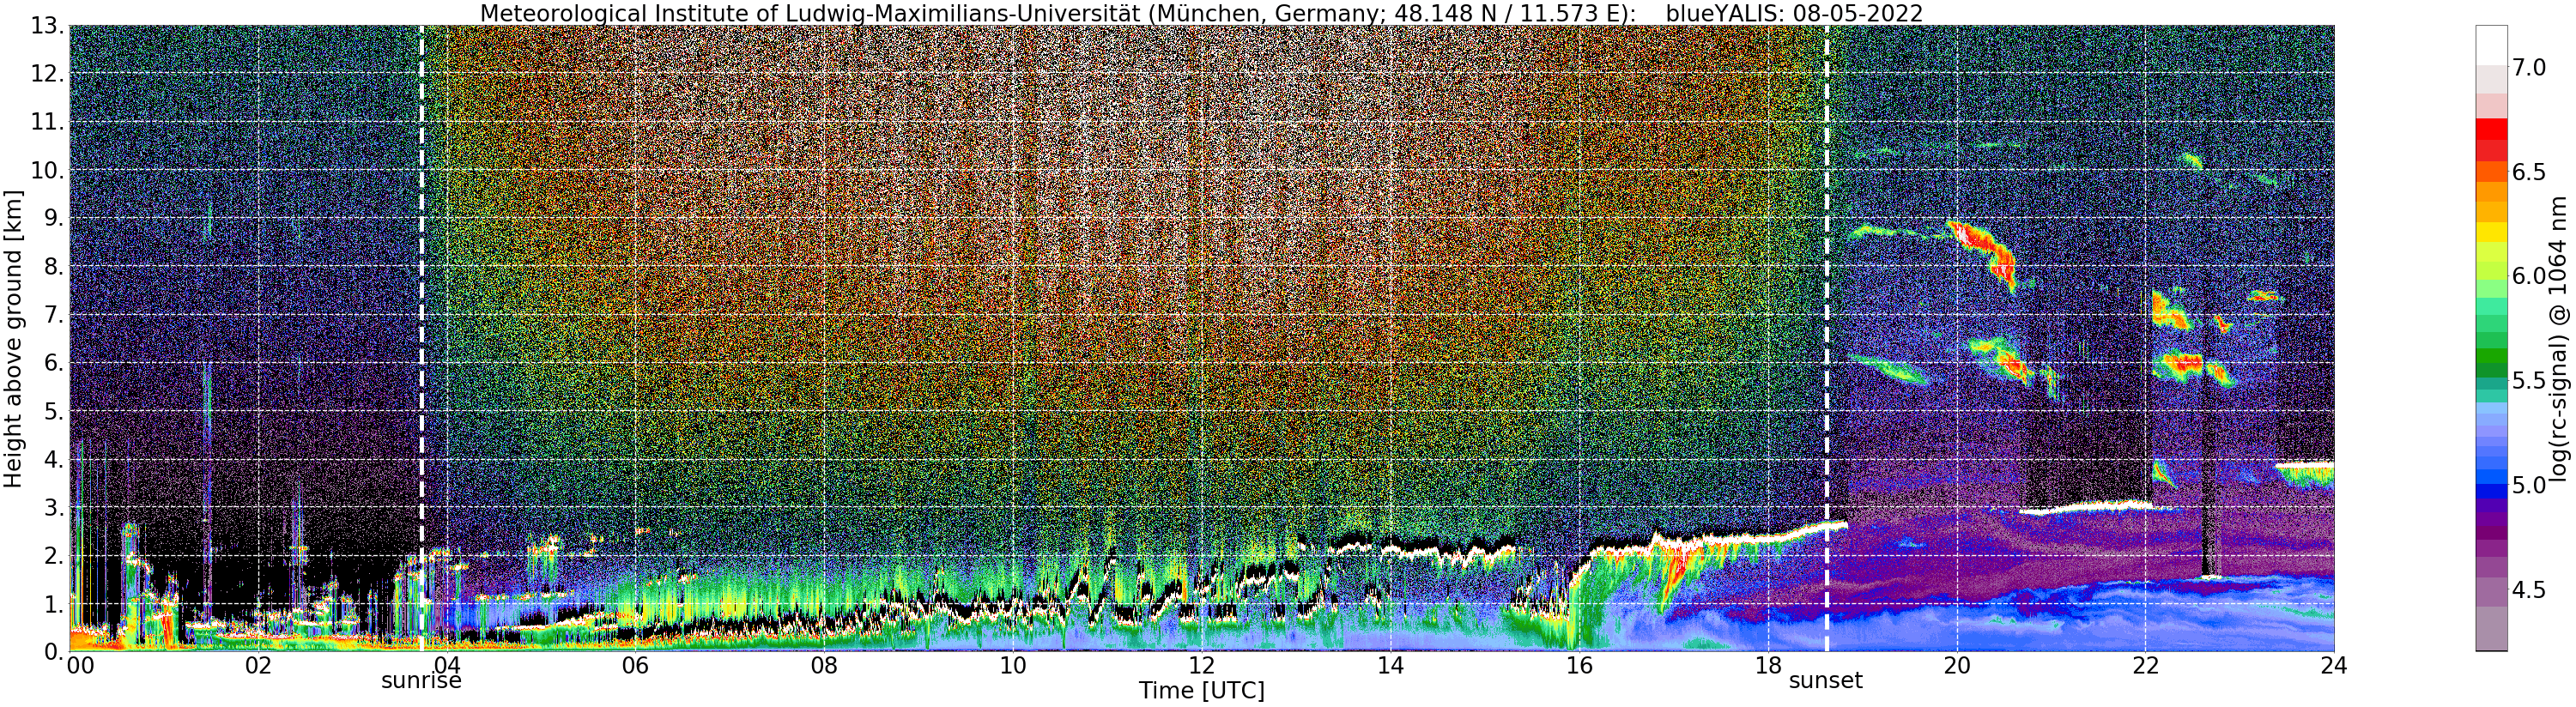Image resolution: width=2576 pixels, height=707 pixels.
Task: Click the 'sunrise' label below the time axis
Action: tap(421, 681)
